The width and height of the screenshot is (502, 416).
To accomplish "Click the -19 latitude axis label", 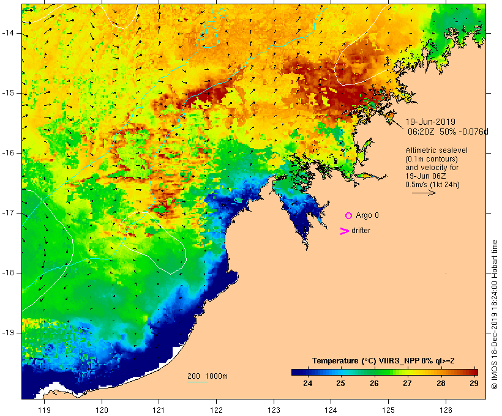I will (8, 333).
